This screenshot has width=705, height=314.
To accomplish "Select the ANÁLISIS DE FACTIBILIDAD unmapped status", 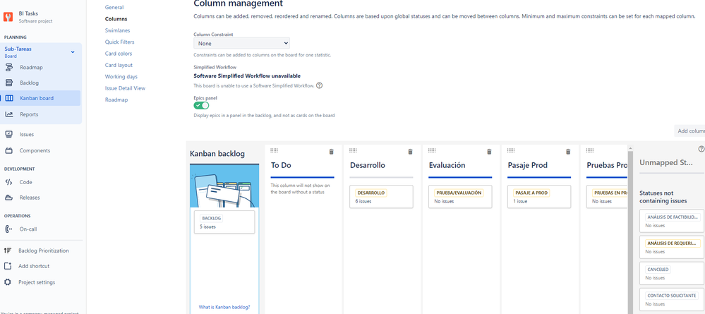I will pos(672,220).
